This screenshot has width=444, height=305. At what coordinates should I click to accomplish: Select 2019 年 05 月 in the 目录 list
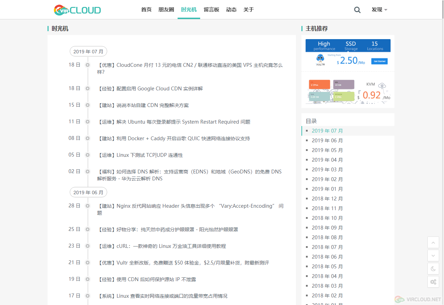327,150
